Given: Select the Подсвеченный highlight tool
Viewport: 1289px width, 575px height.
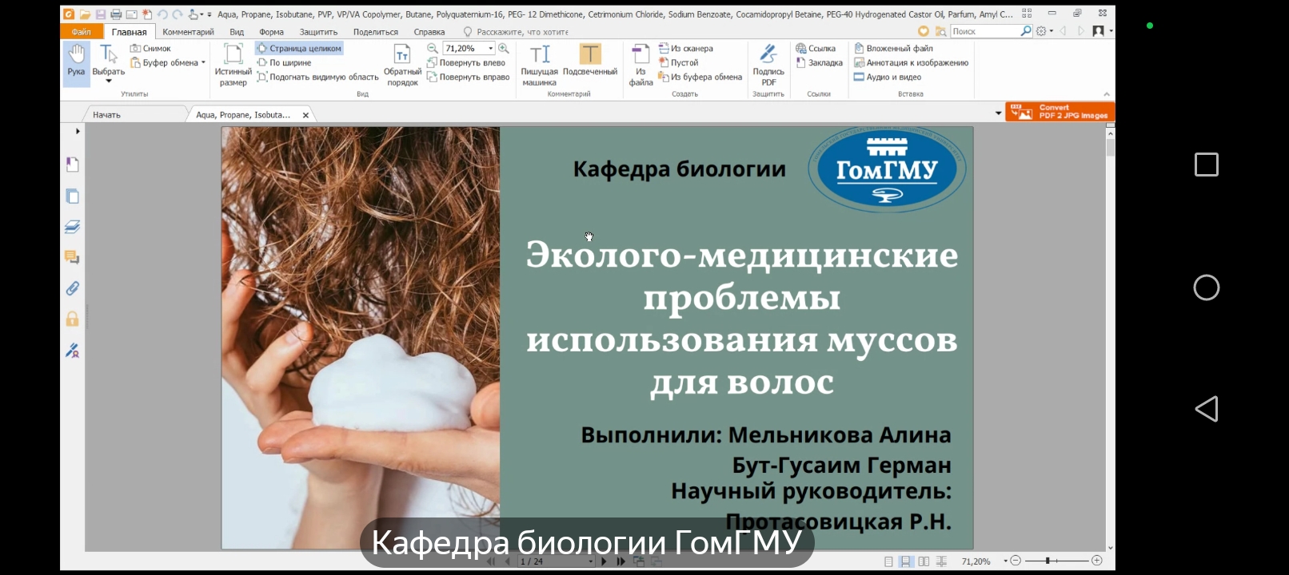Looking at the screenshot, I should pyautogui.click(x=590, y=61).
